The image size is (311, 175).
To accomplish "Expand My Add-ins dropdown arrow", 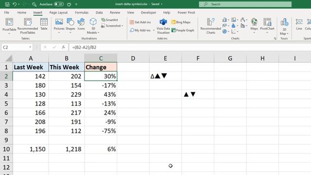I will (154, 30).
